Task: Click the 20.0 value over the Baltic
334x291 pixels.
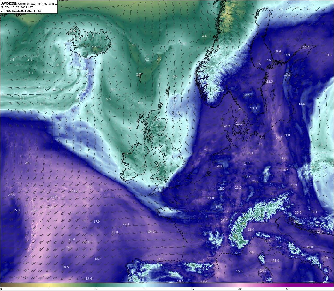Action: [258, 64]
